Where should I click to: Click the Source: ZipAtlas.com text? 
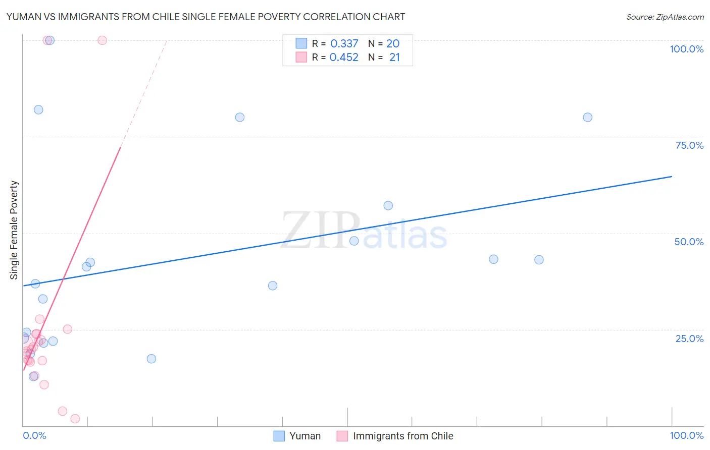click(x=665, y=17)
